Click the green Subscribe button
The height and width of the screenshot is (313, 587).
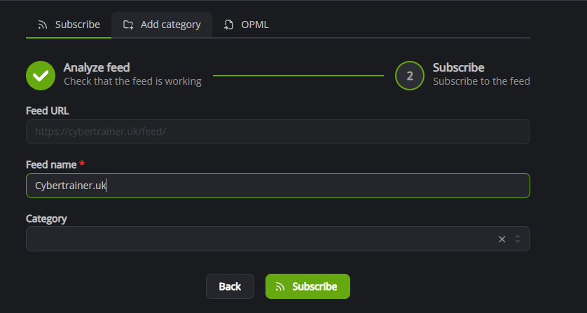308,286
